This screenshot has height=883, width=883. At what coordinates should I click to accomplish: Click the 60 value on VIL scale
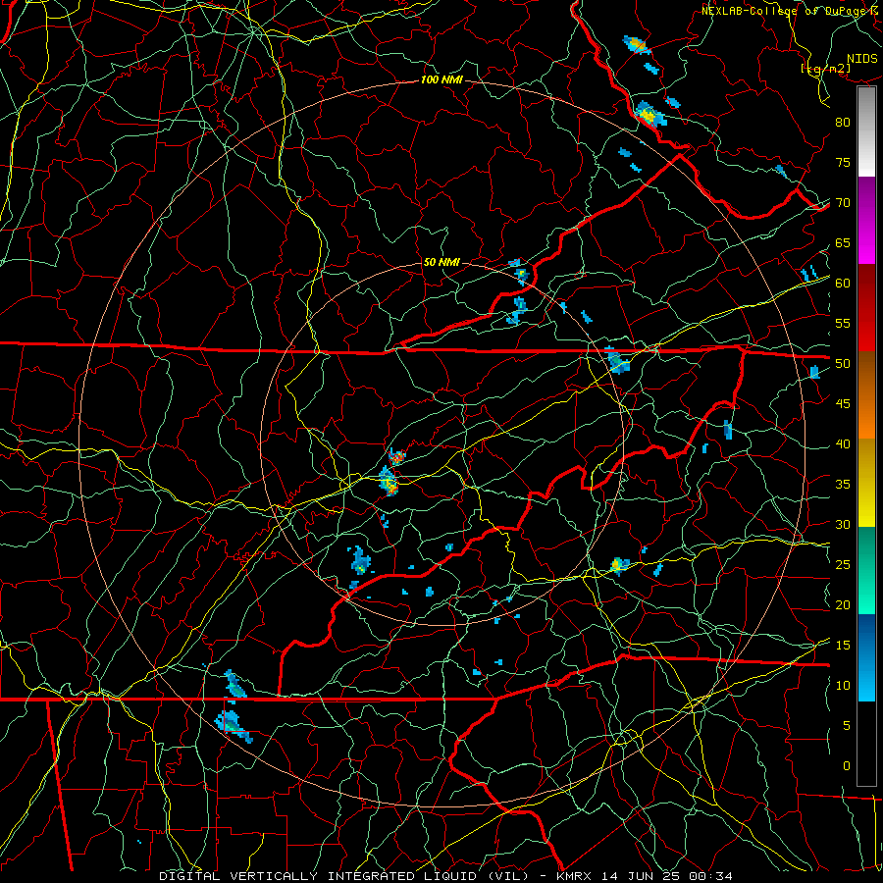coord(843,284)
